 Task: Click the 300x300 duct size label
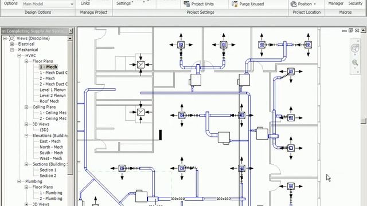point(177,199)
